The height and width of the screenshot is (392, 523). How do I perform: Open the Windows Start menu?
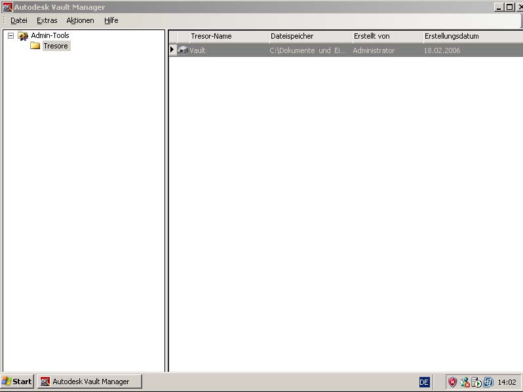[17, 382]
